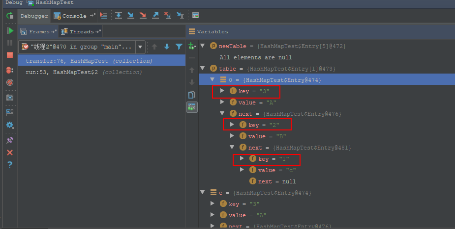455x229 pixels.
Task: Force step into red arrow icon
Action: [143, 15]
